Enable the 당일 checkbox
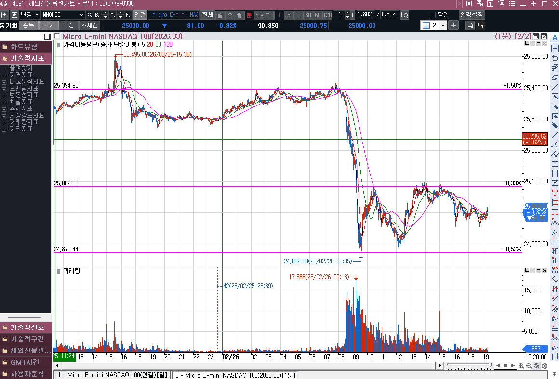The image size is (559, 379). (x=432, y=15)
